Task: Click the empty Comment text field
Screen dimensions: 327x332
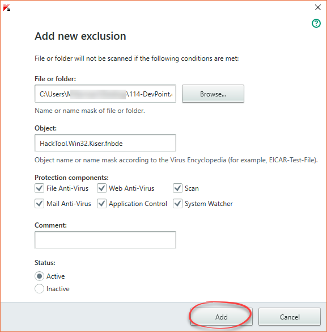Action: tap(105, 240)
